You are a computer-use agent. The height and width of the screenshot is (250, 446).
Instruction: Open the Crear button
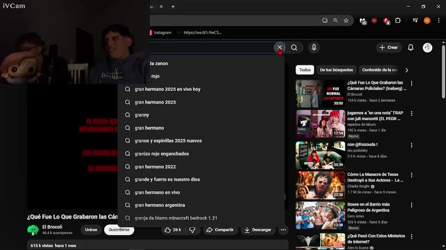pos(389,48)
